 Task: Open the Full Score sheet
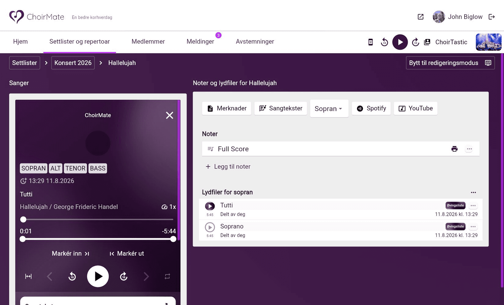pyautogui.click(x=341, y=149)
